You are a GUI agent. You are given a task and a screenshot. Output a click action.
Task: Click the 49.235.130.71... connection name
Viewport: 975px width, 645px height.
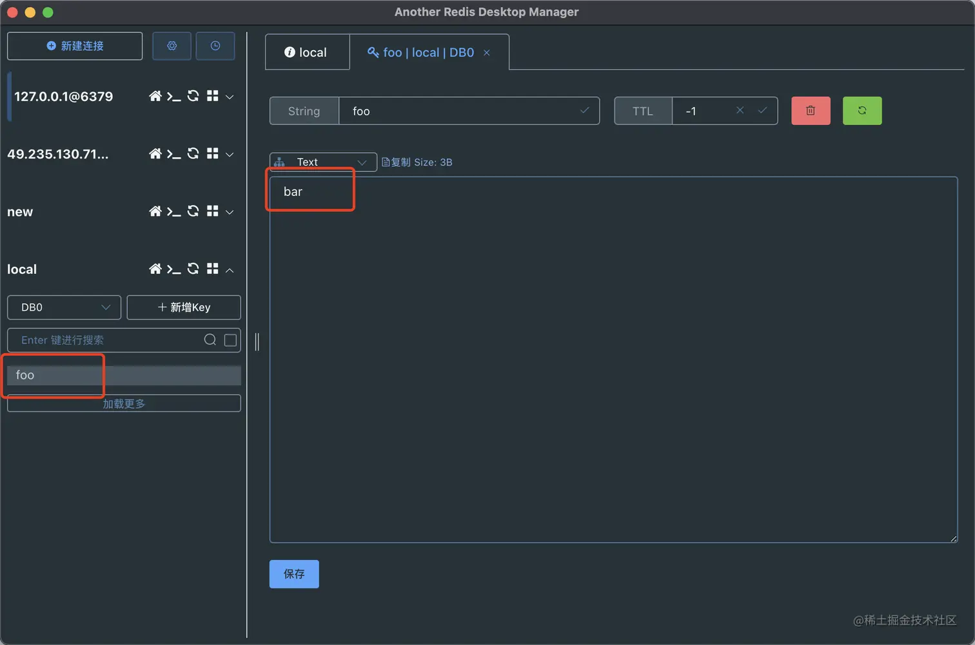[58, 154]
